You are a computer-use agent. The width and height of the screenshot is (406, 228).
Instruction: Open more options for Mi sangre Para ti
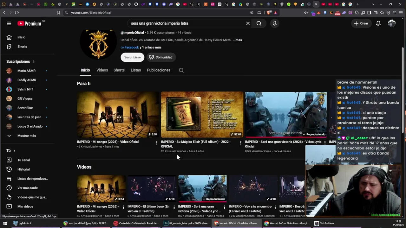(x=157, y=143)
